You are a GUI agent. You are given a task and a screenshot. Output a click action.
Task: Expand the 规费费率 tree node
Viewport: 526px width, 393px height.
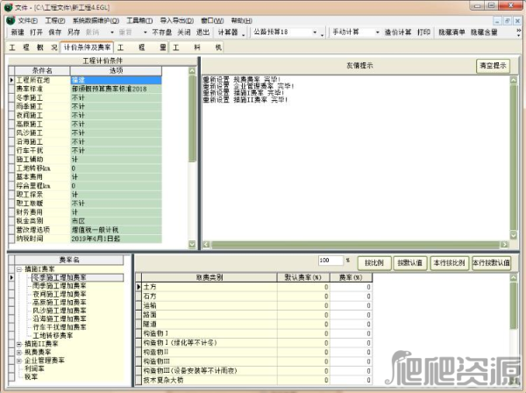point(19,353)
